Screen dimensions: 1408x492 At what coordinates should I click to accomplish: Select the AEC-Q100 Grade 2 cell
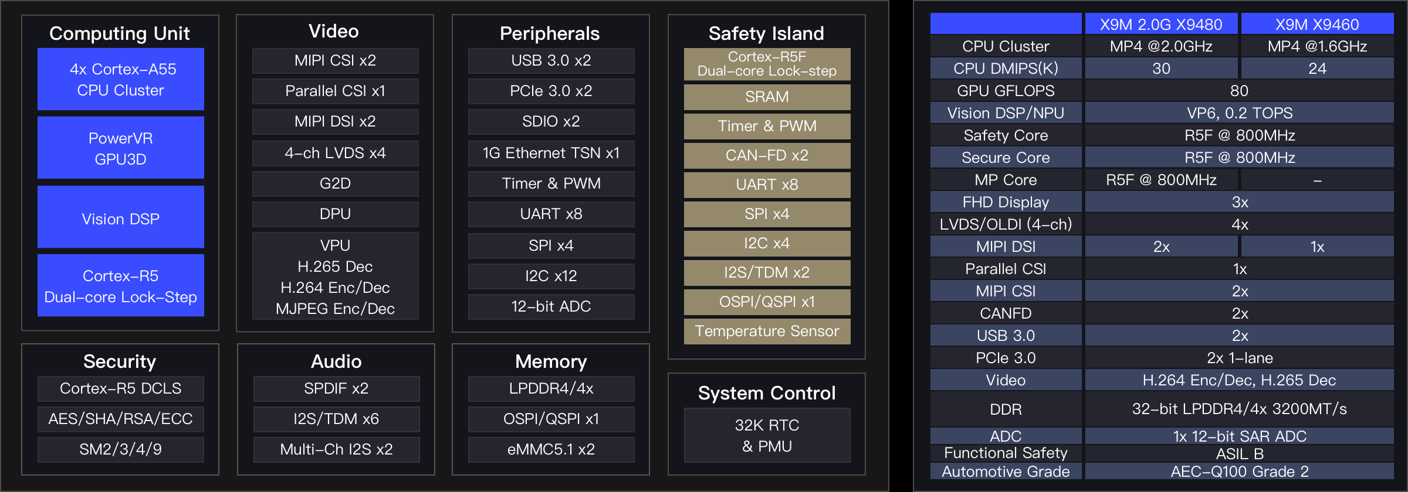pos(1240,471)
